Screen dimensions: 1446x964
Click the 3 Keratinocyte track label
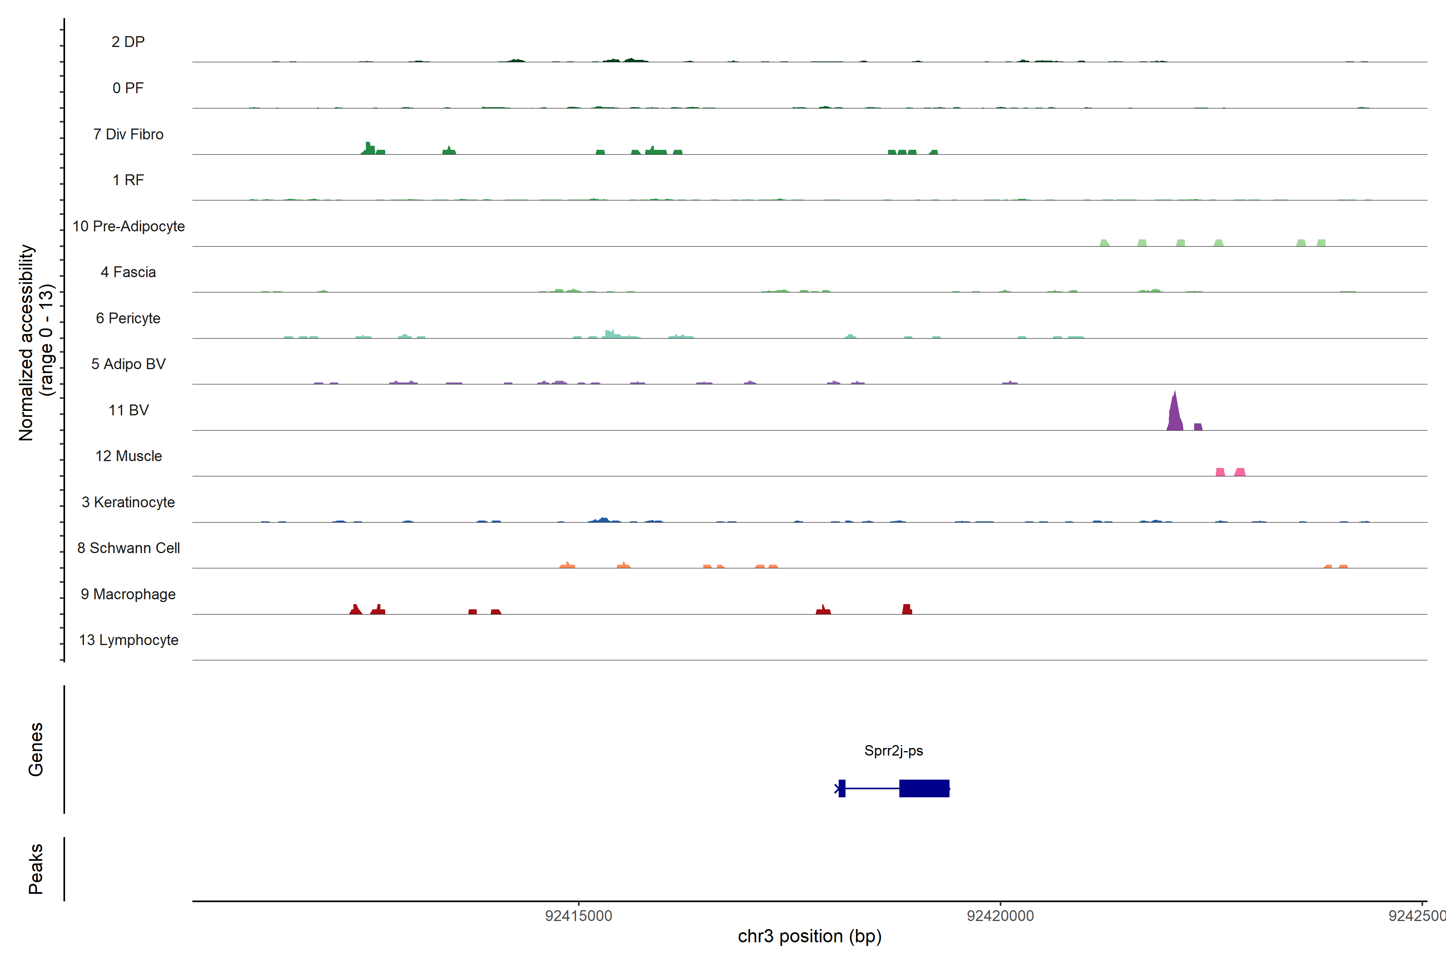(x=129, y=502)
